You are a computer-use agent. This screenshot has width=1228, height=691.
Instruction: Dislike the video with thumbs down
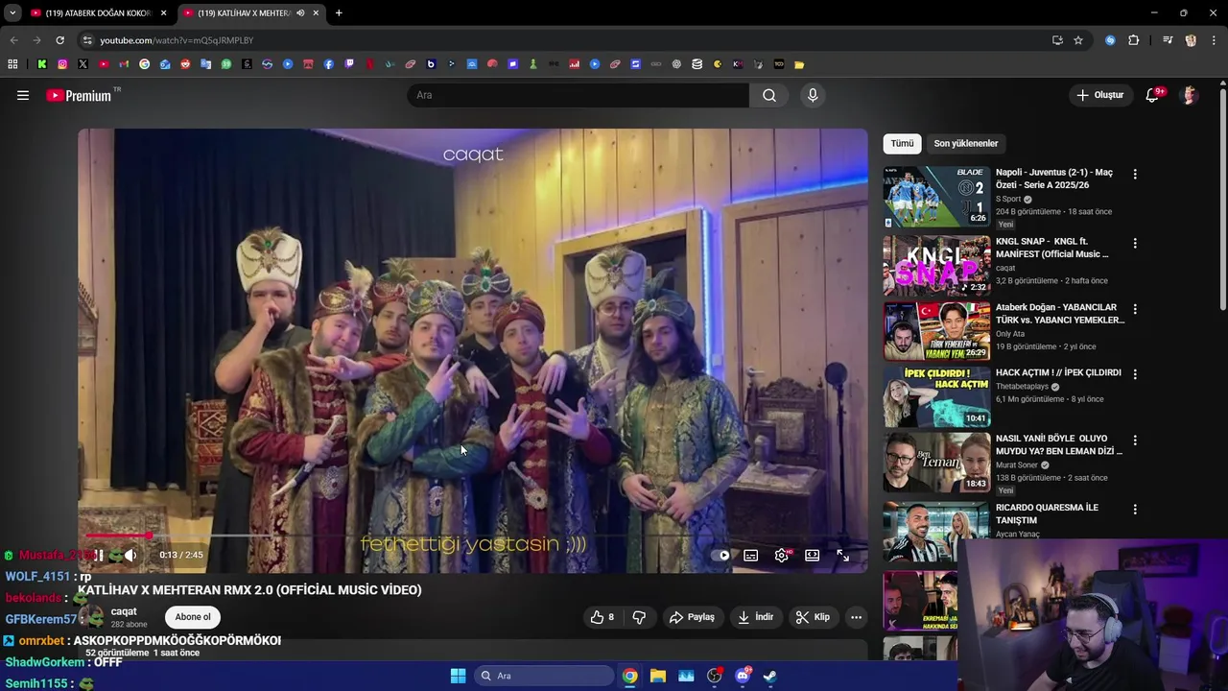coord(639,617)
